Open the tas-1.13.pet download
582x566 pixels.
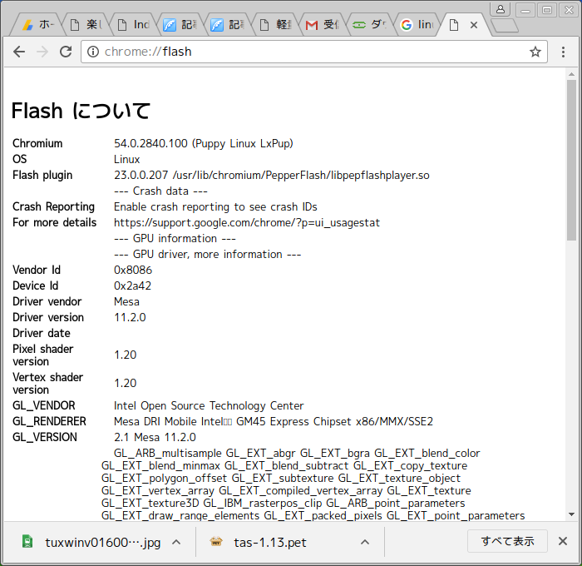pyautogui.click(x=259, y=542)
